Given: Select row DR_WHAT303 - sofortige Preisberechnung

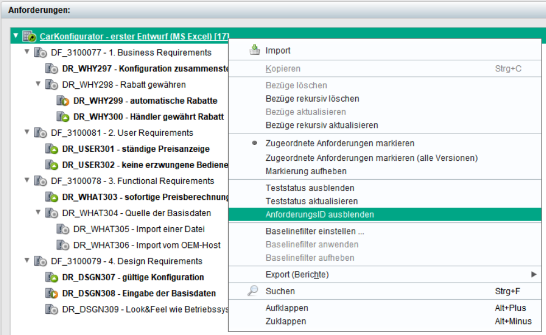Looking at the screenshot, I should coord(145,197).
